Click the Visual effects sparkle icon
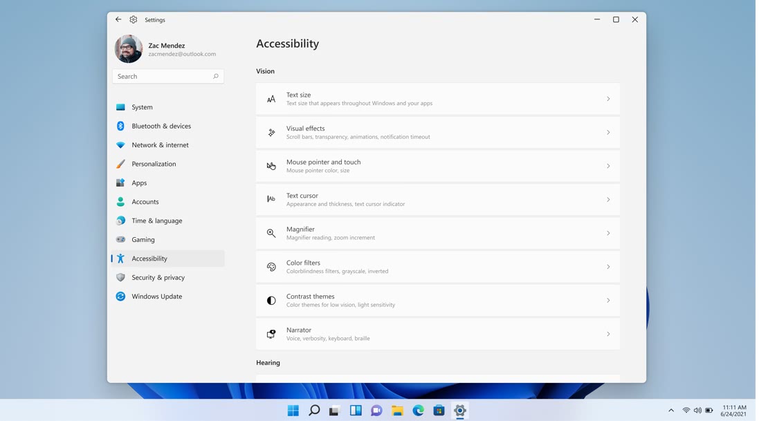The image size is (759, 421). click(x=271, y=133)
